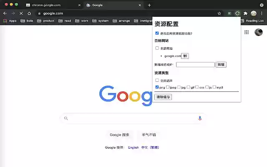Viewport: 267px width, 167px height.
Task: Bookmark this page with the star icon
Action: [219, 13]
